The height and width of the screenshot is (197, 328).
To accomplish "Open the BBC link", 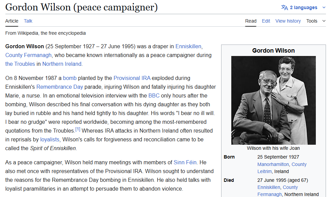I will point(154,95).
